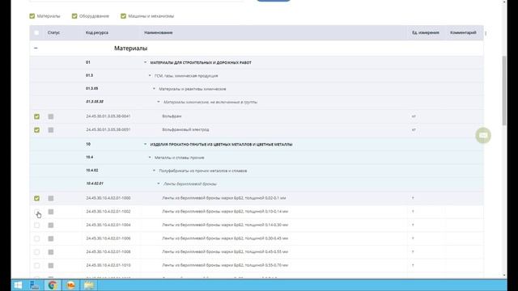The width and height of the screenshot is (518, 291).
Task: Click status icon for code ending 01-1006
Action: tap(50, 238)
